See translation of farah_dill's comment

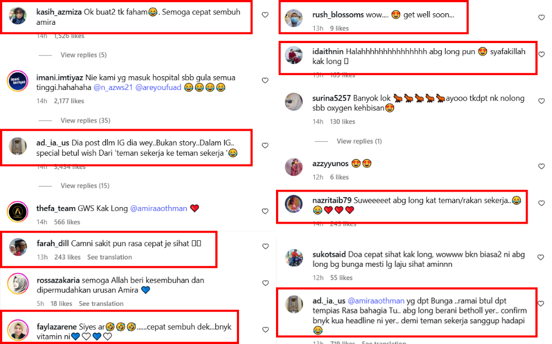click(x=109, y=257)
